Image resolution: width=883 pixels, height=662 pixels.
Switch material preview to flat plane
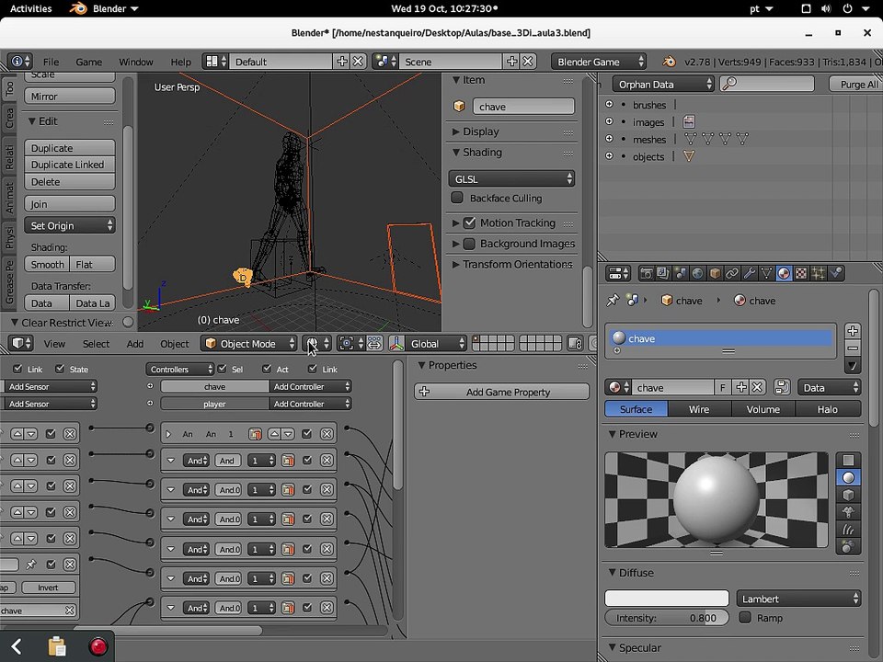[x=848, y=461]
